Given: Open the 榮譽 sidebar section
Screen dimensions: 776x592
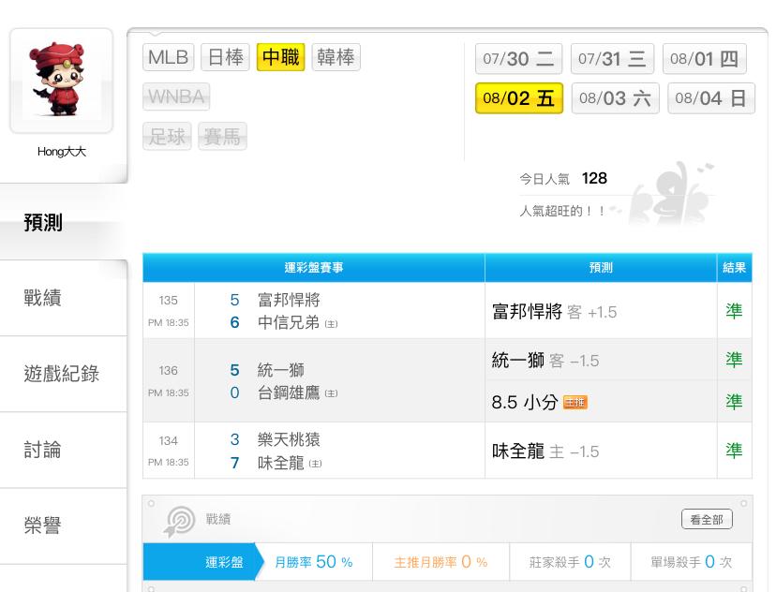Looking at the screenshot, I should pos(64,525).
